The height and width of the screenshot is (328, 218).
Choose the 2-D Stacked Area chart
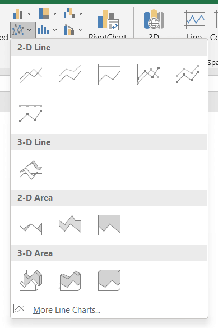(70, 225)
